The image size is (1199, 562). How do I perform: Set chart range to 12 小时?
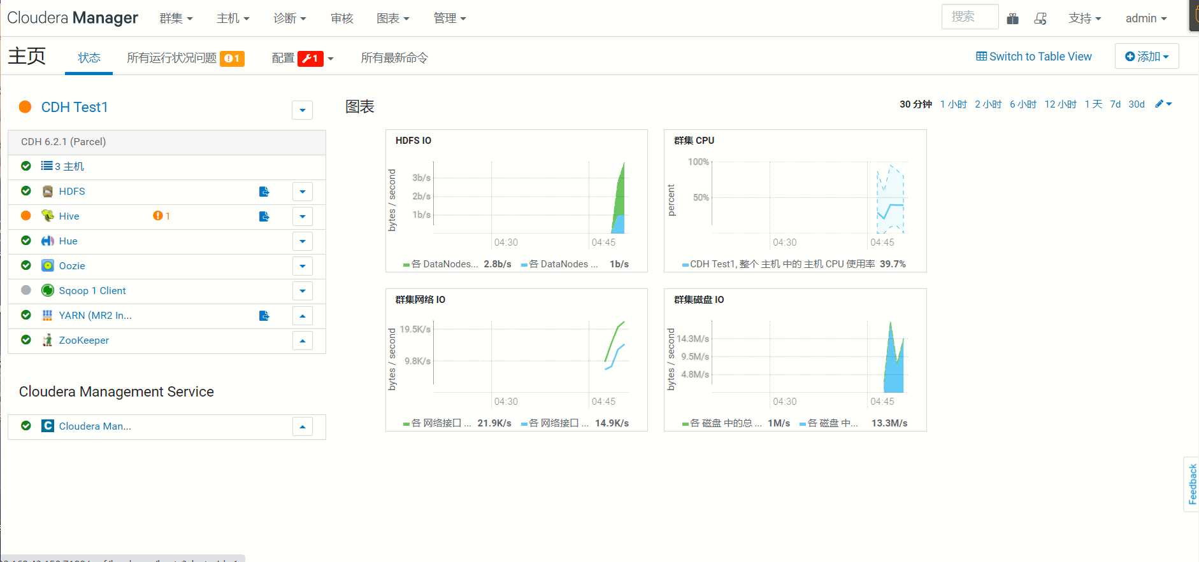[x=1060, y=104]
